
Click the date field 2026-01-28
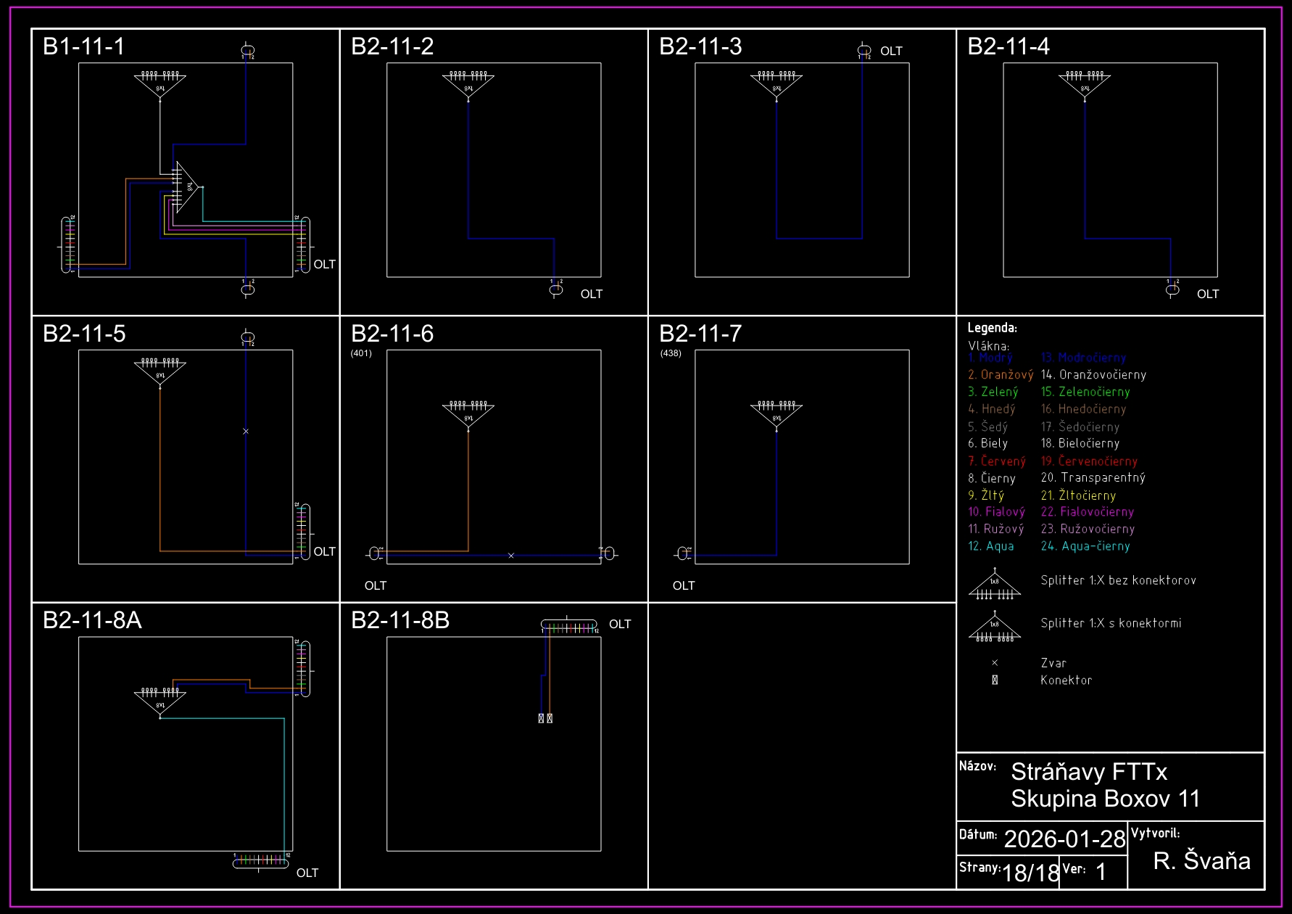click(x=1064, y=839)
